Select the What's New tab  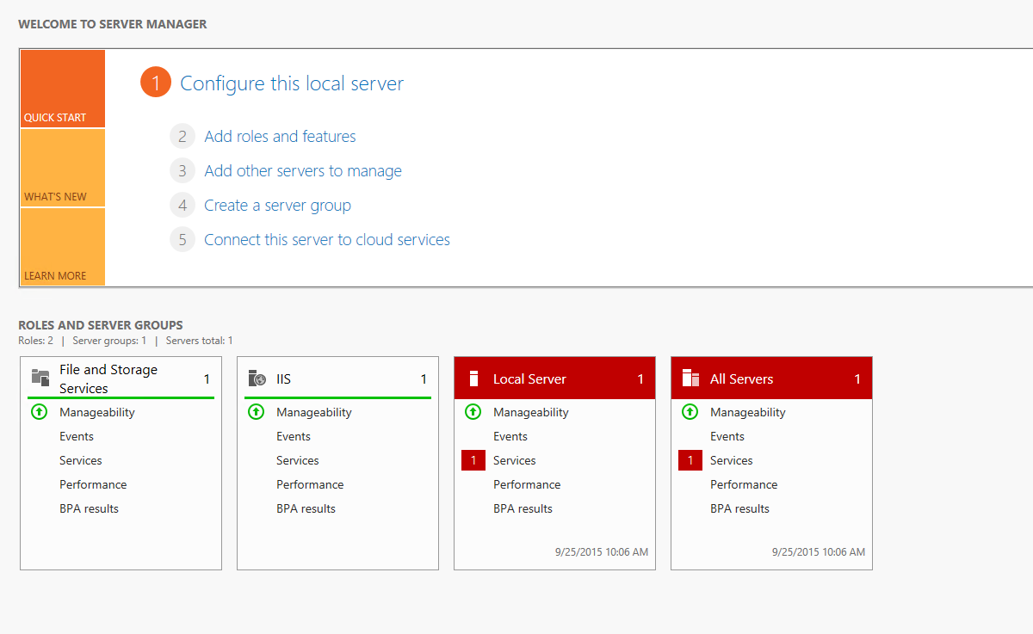[x=63, y=168]
